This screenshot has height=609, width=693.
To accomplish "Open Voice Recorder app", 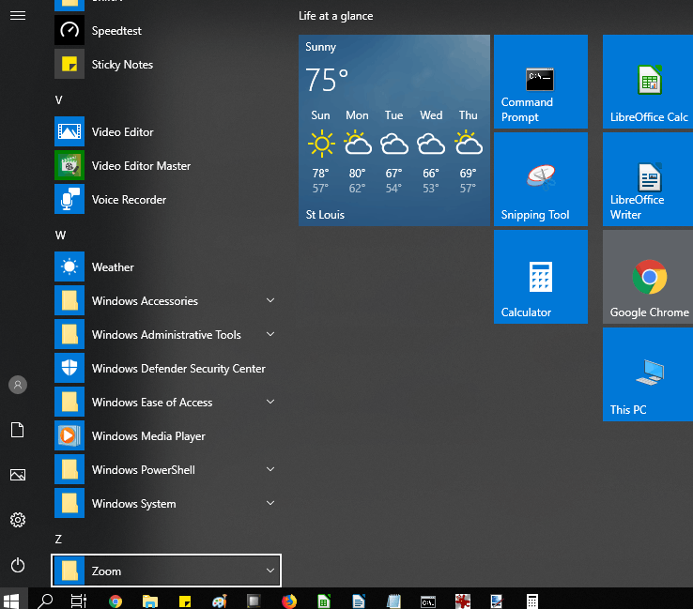I will point(166,199).
